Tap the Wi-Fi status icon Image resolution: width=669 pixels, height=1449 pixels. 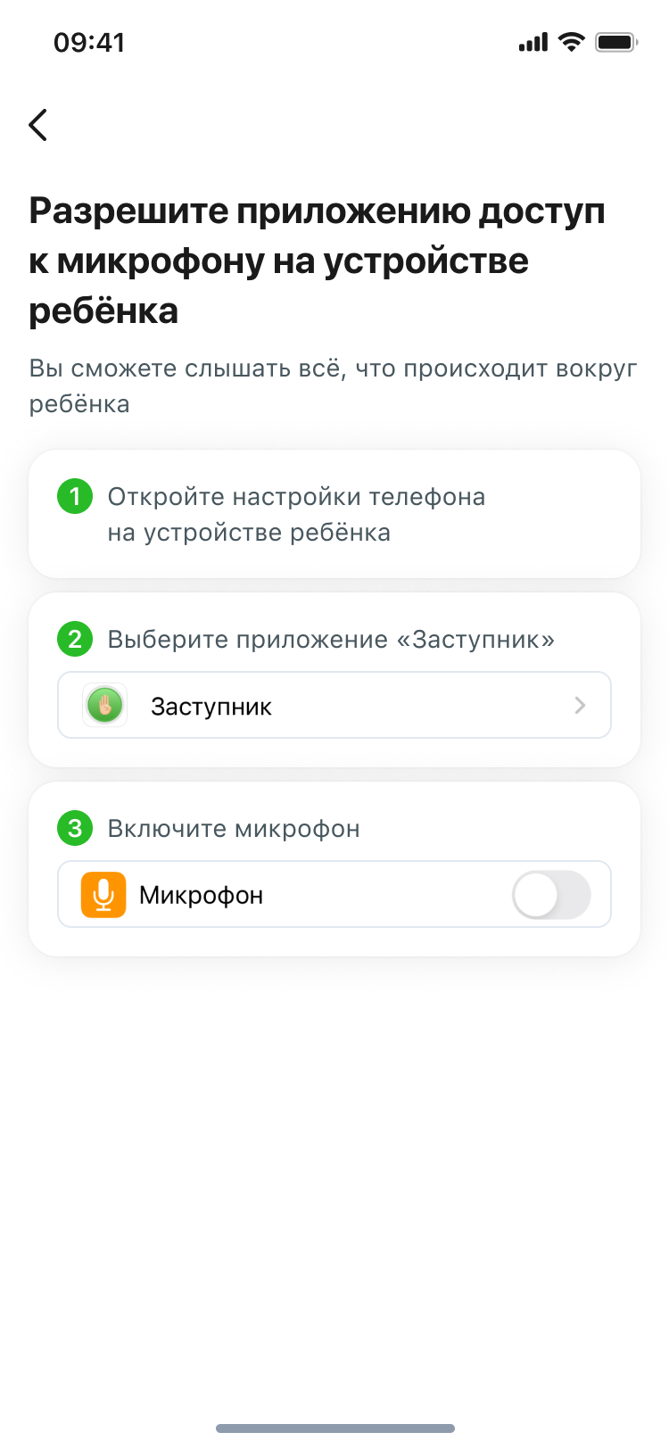[x=571, y=42]
